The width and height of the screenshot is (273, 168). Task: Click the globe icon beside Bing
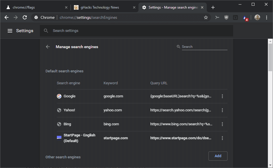[x=59, y=124]
